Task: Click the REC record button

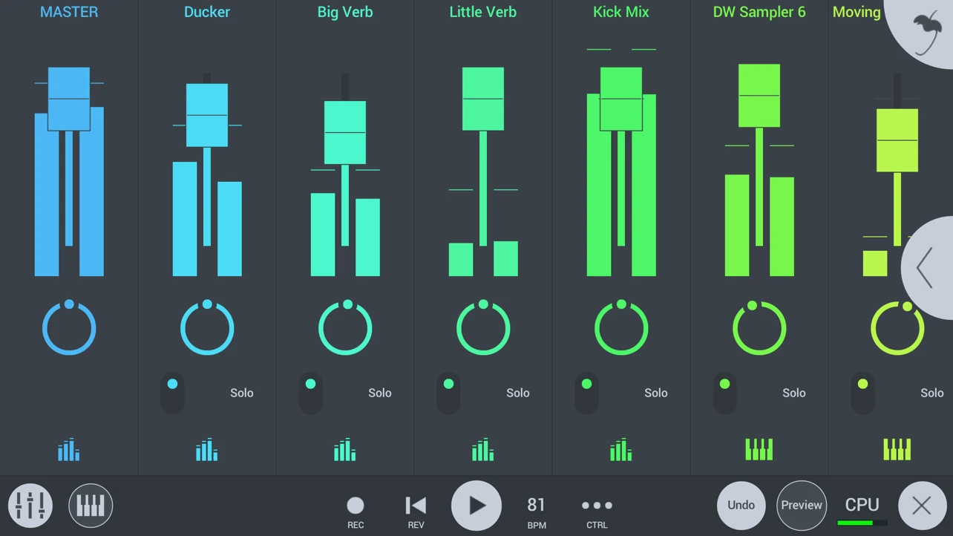Action: point(356,512)
